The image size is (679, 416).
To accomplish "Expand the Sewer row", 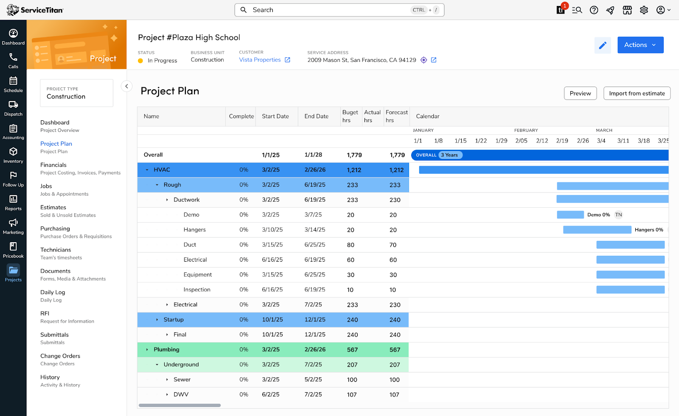I will pos(167,380).
